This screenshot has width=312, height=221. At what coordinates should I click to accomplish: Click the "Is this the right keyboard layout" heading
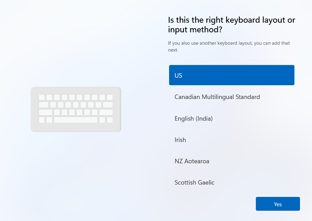(231, 25)
